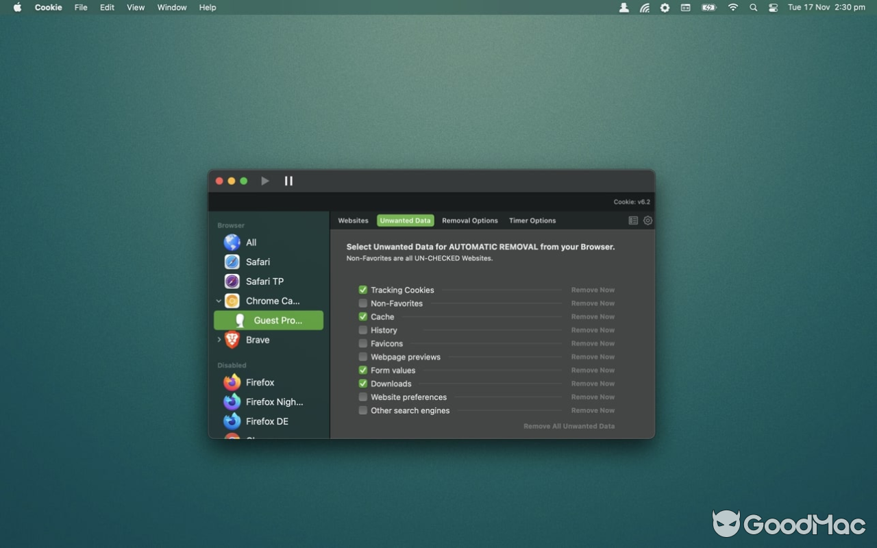Open settings with the gear icon beside the tabs
The image size is (877, 548).
[x=647, y=221]
